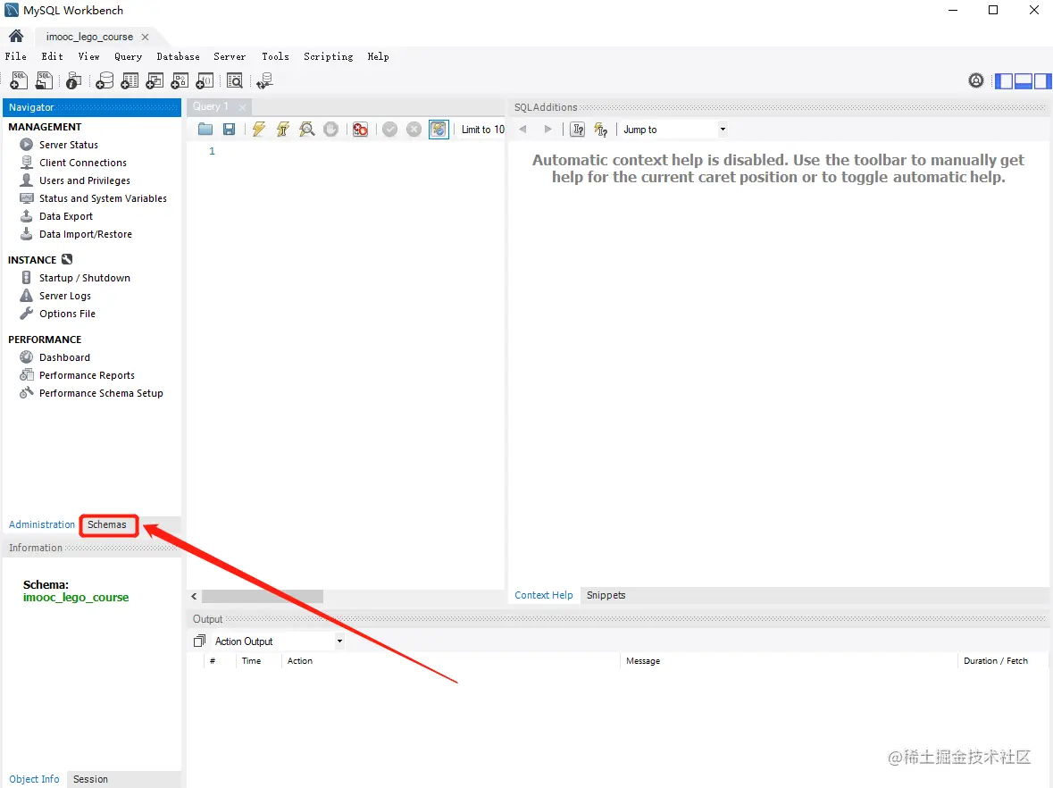Create a new SQL tab
The image size is (1053, 788).
coord(19,81)
